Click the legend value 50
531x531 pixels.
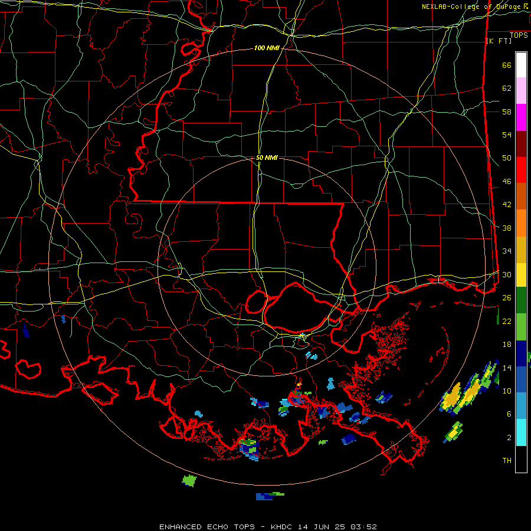[x=507, y=158]
